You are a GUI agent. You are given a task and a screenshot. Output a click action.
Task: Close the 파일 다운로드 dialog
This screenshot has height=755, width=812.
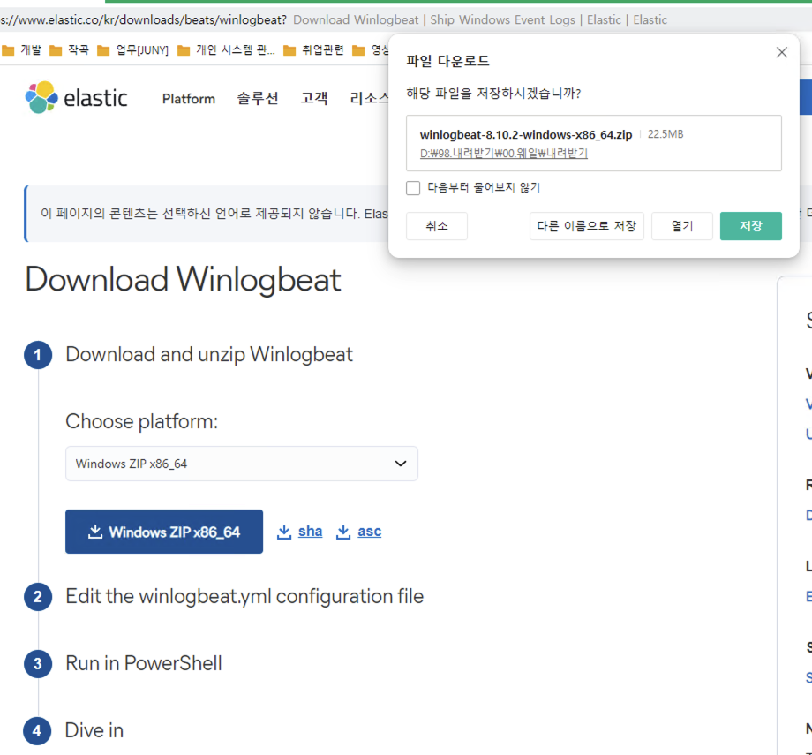pyautogui.click(x=781, y=52)
